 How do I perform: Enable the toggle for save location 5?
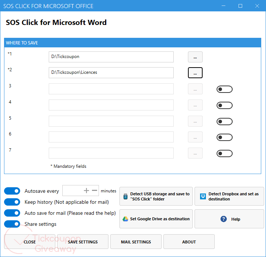click(225, 122)
